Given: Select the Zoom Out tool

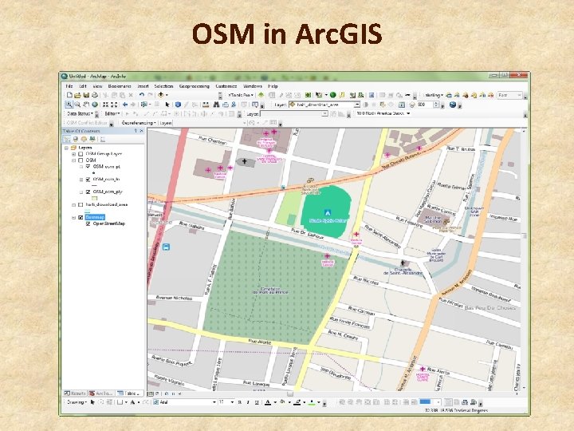Looking at the screenshot, I should [x=77, y=105].
